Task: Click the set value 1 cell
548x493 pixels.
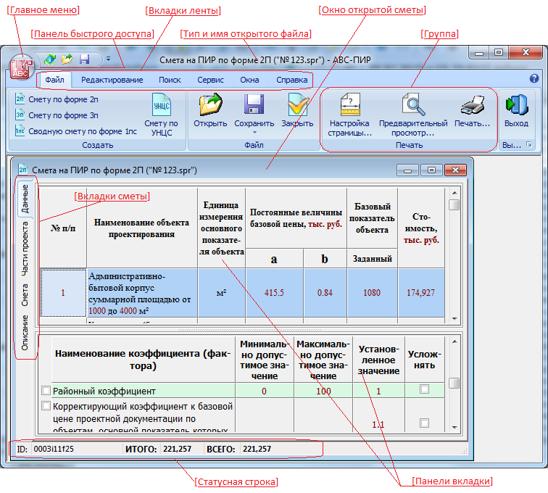Action: tap(379, 391)
